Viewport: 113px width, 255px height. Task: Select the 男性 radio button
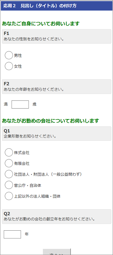point(9,55)
